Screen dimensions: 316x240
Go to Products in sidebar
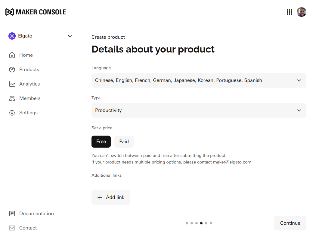(29, 70)
